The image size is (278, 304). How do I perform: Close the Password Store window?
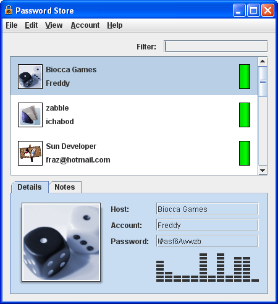pyautogui.click(x=267, y=10)
